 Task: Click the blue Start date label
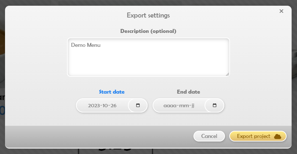click(112, 92)
